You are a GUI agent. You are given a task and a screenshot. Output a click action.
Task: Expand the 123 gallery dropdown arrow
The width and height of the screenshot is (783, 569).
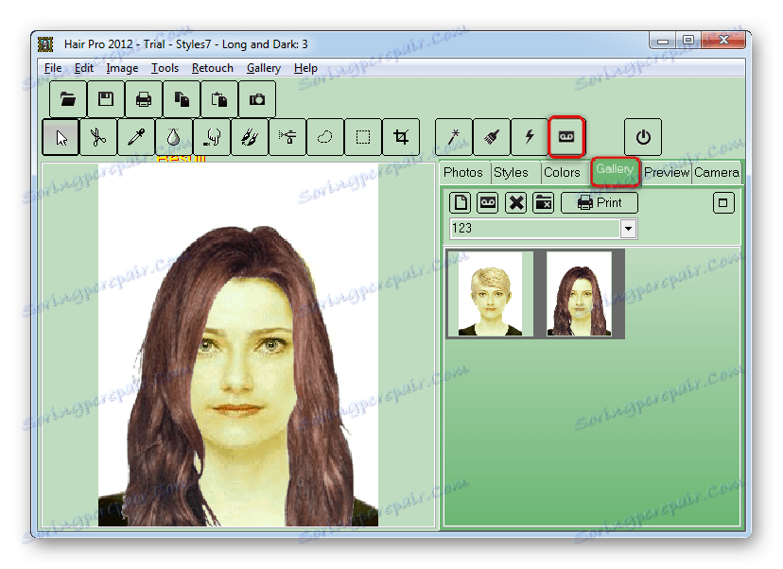(628, 229)
